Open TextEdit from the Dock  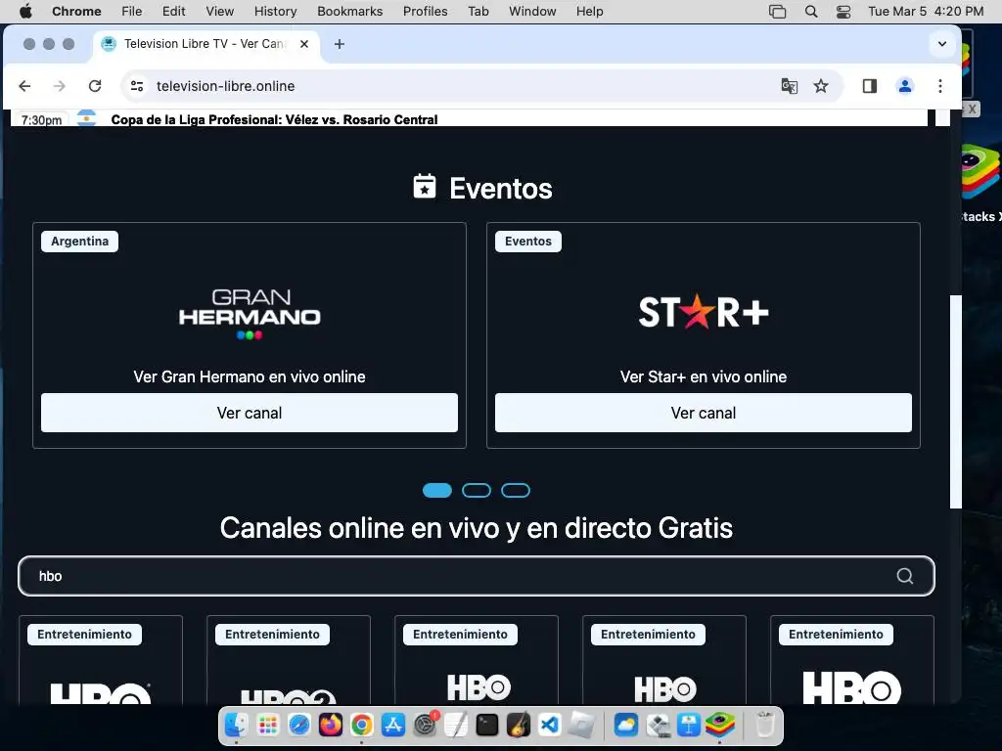coord(456,725)
